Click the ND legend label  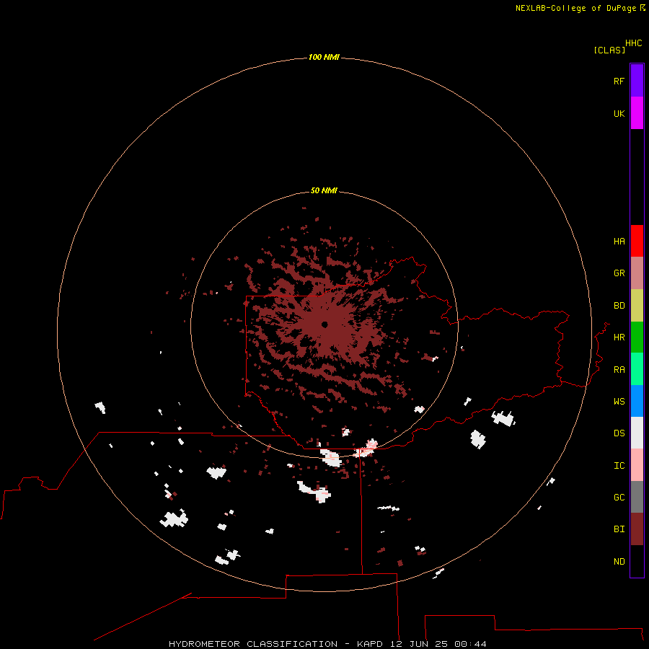[x=619, y=562]
